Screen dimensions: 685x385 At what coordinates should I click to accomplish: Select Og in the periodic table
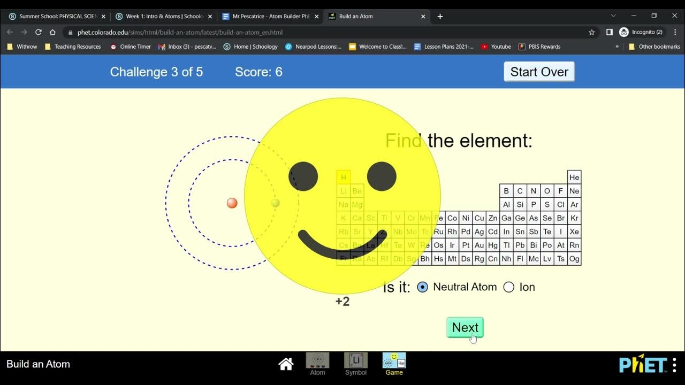tap(574, 259)
